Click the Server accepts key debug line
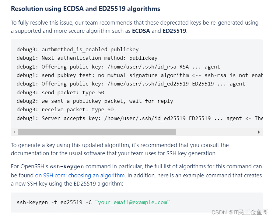Screen dimensions: 273x218 pos(140,118)
